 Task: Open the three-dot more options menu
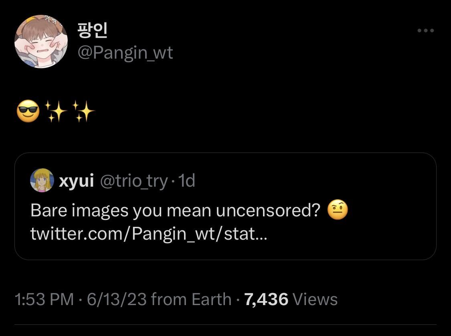click(x=425, y=31)
